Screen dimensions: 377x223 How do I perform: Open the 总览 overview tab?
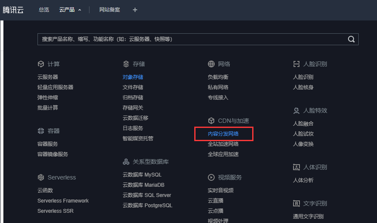click(44, 10)
